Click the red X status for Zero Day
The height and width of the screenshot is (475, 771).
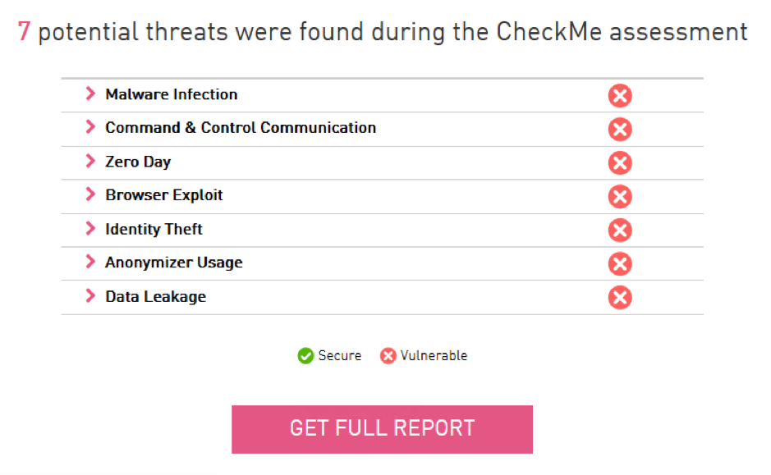(x=620, y=163)
